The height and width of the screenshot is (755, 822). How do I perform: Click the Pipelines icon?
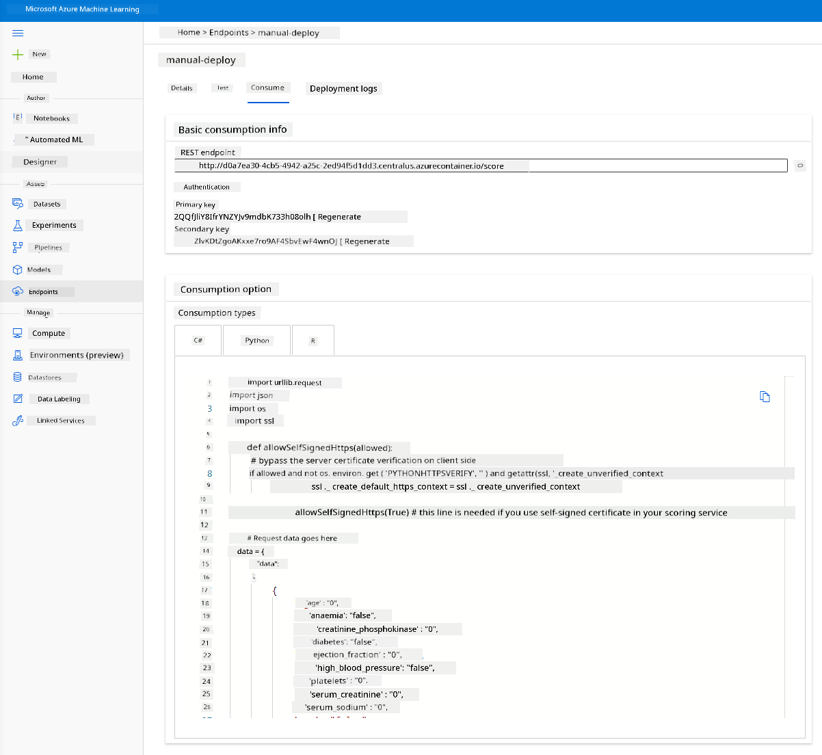point(18,248)
